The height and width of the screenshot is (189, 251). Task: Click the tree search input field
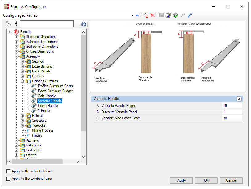point(47,24)
